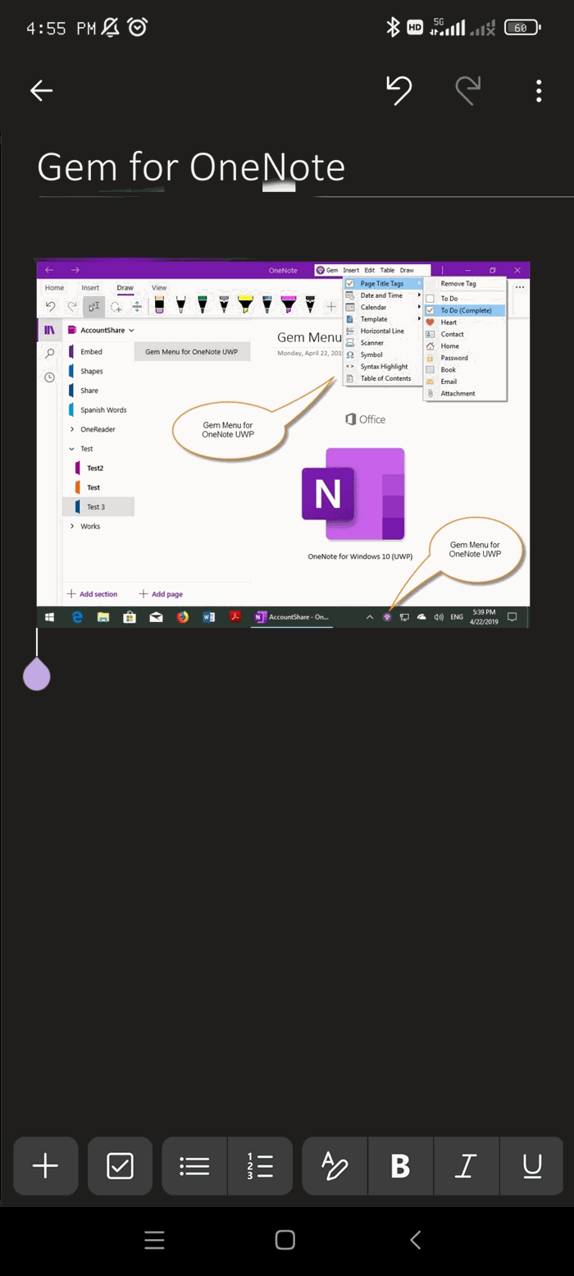Open Table menu in the embedded screenshot
Viewport: 574px width, 1276px height.
click(387, 270)
